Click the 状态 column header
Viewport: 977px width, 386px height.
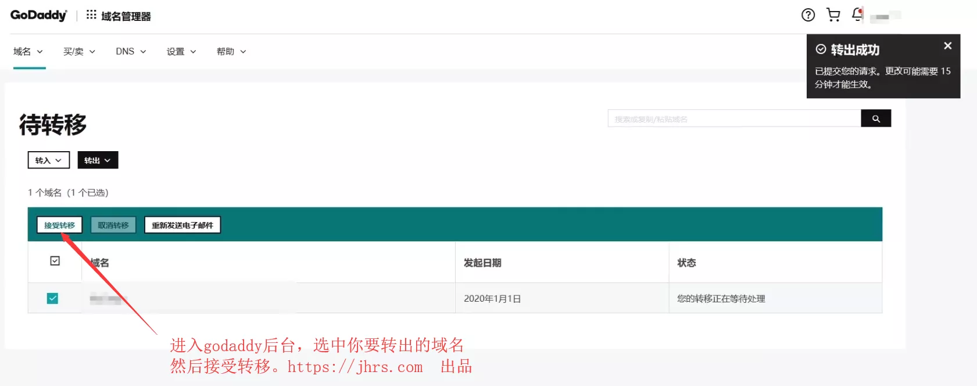[x=686, y=263]
